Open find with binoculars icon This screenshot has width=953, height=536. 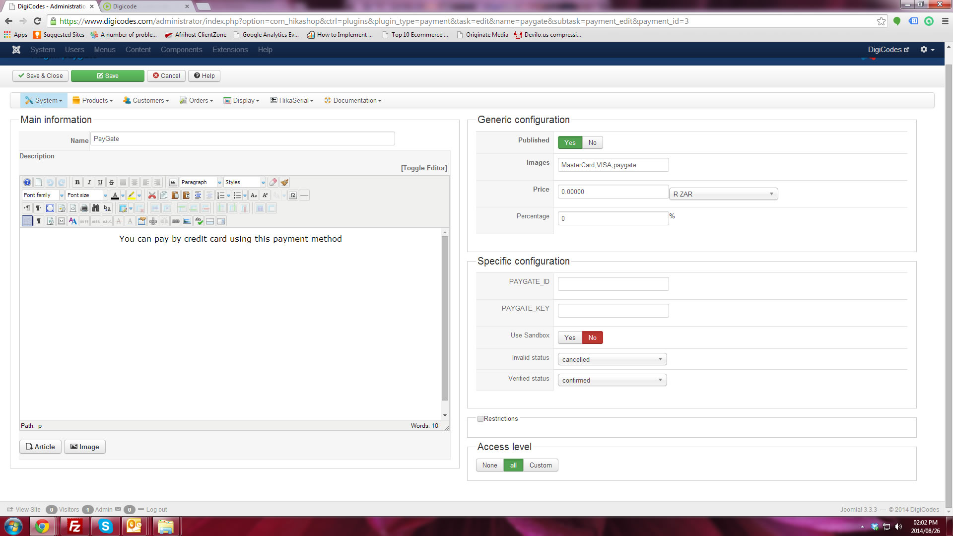pos(96,208)
